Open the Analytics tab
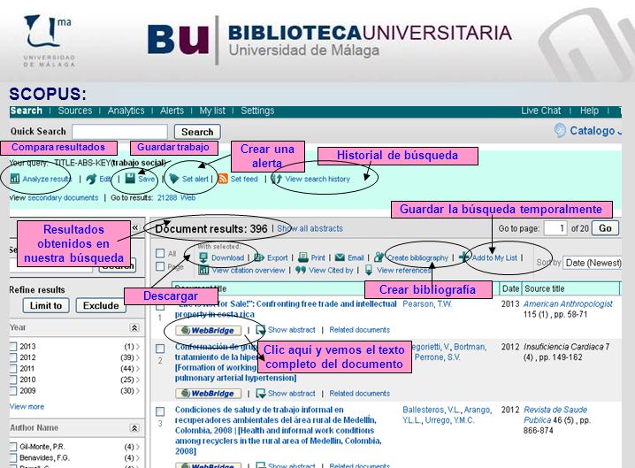635x468 pixels. (x=126, y=111)
